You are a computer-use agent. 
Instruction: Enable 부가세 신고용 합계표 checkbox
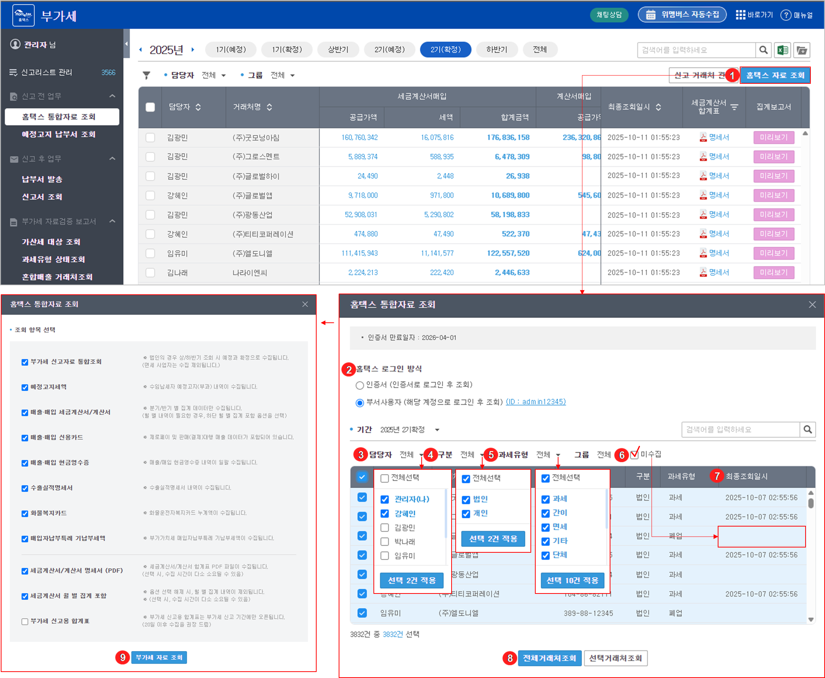coord(25,622)
